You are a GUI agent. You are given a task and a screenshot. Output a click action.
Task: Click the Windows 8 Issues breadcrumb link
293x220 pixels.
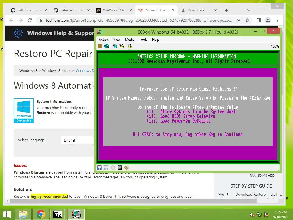coord(57,70)
